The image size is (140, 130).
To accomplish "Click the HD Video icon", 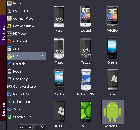I will coord(9,34).
